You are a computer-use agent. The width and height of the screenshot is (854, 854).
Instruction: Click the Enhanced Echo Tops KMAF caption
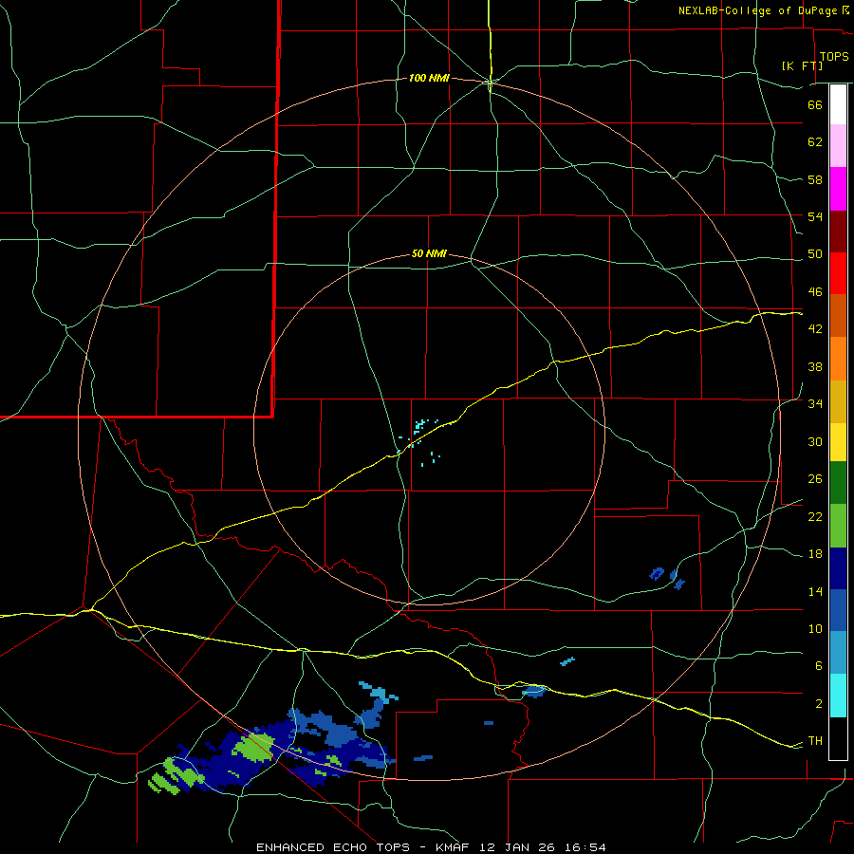[431, 847]
